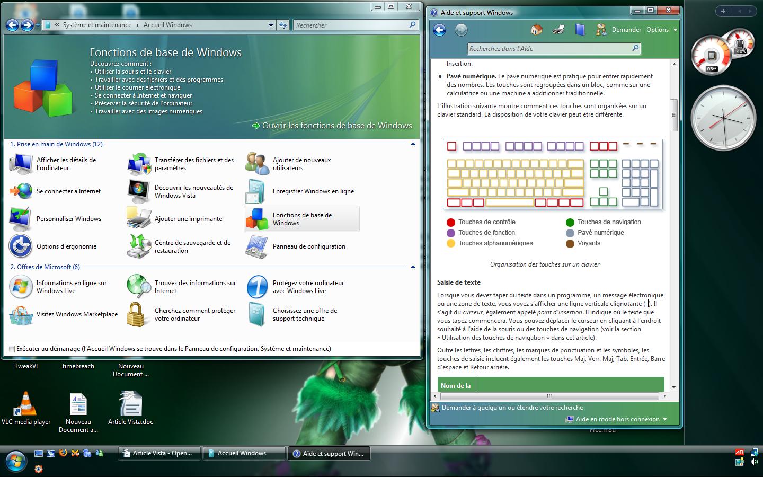Open the Options dropdown in Help window
Viewport: 763px width, 477px height.
pos(662,30)
